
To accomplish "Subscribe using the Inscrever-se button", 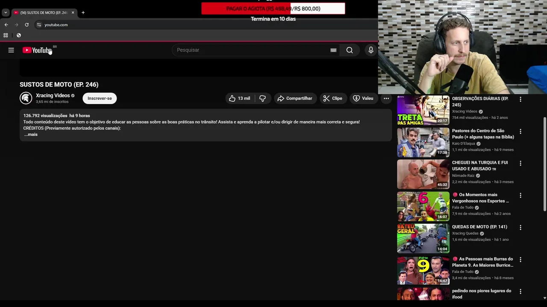I will tap(100, 98).
